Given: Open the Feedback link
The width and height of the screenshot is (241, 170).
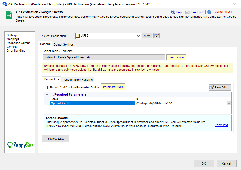Looking at the screenshot, I should [197, 12].
